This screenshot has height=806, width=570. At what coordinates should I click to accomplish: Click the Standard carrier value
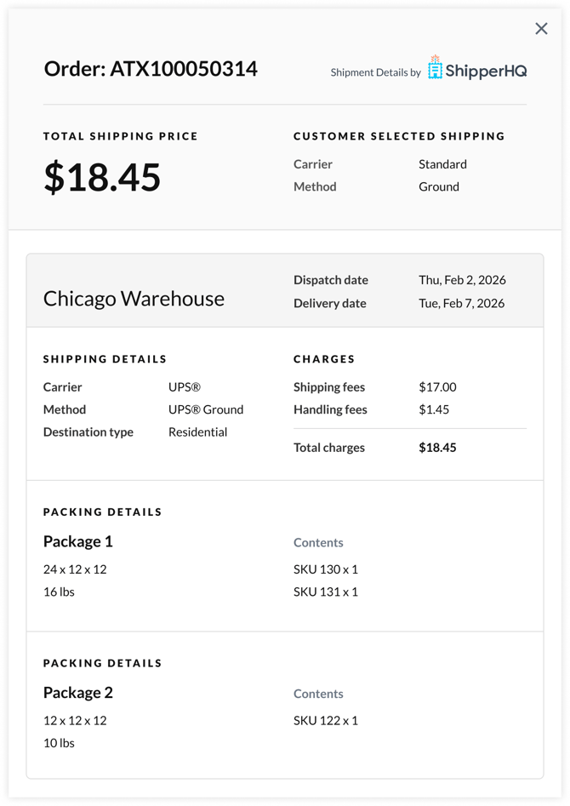click(441, 163)
